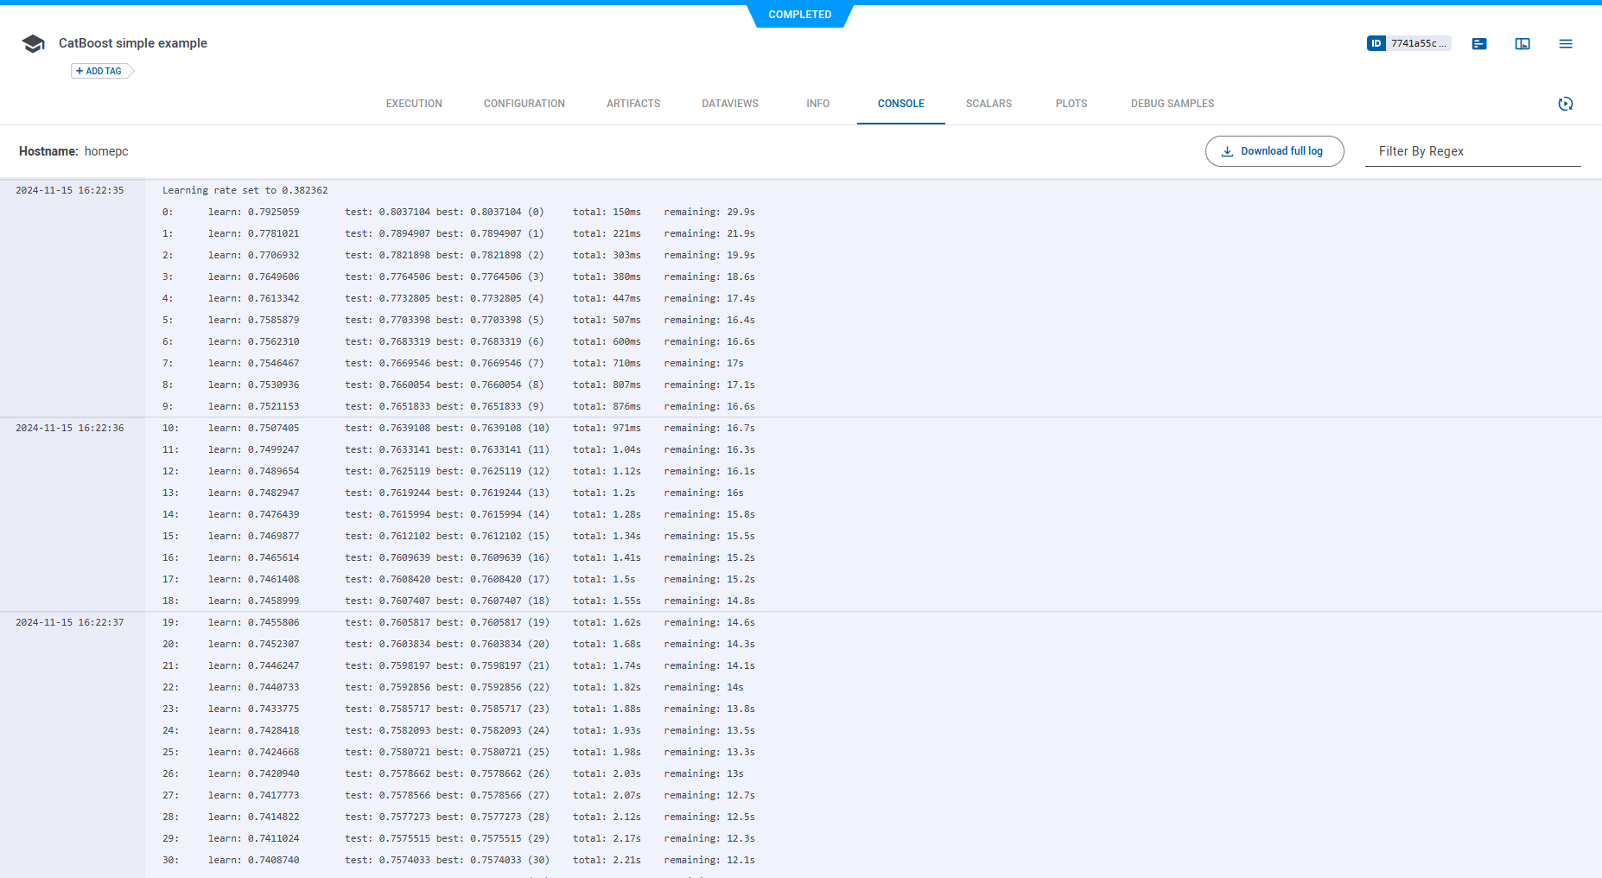Image resolution: width=1602 pixels, height=878 pixels.
Task: Click inside the Filter By Regex field
Action: (x=1472, y=150)
